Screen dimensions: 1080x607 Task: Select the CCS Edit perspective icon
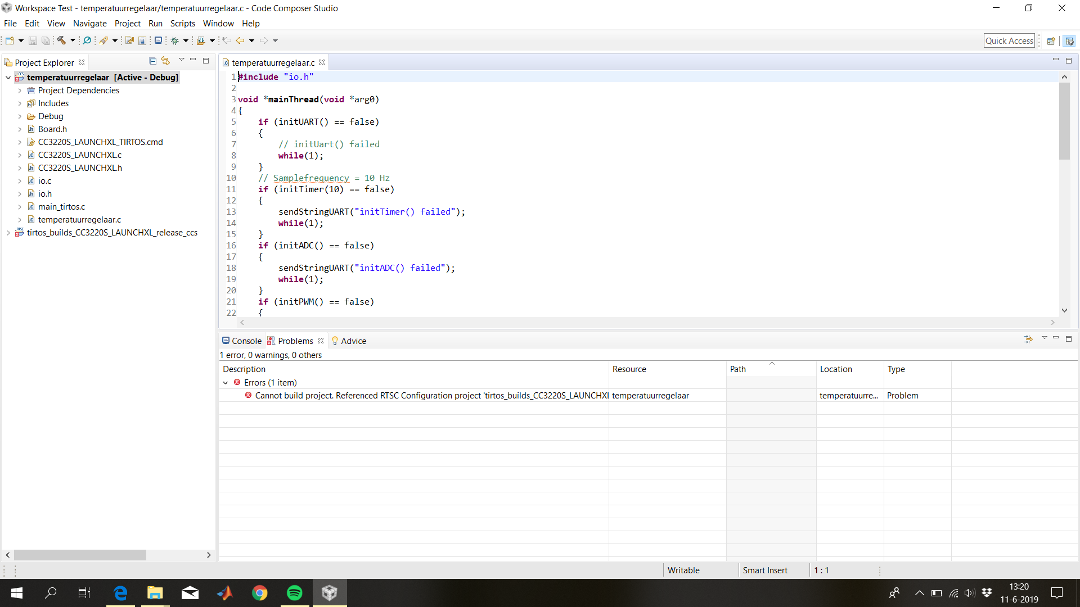tap(1069, 40)
